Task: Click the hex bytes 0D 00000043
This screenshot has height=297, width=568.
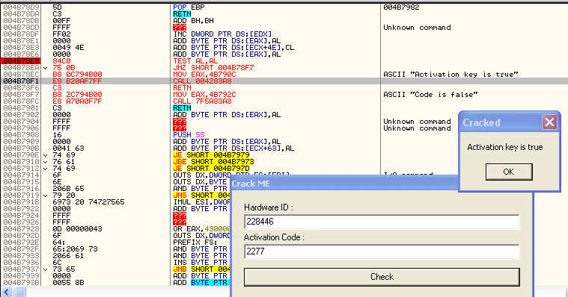Action: point(77,229)
